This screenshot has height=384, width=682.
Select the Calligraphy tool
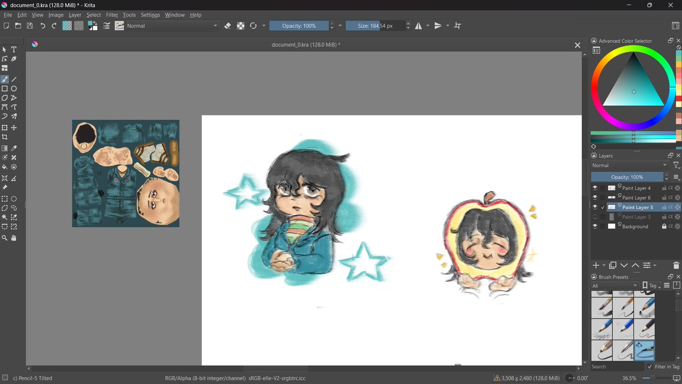(14, 59)
